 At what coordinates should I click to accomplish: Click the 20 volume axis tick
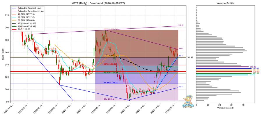220,105
